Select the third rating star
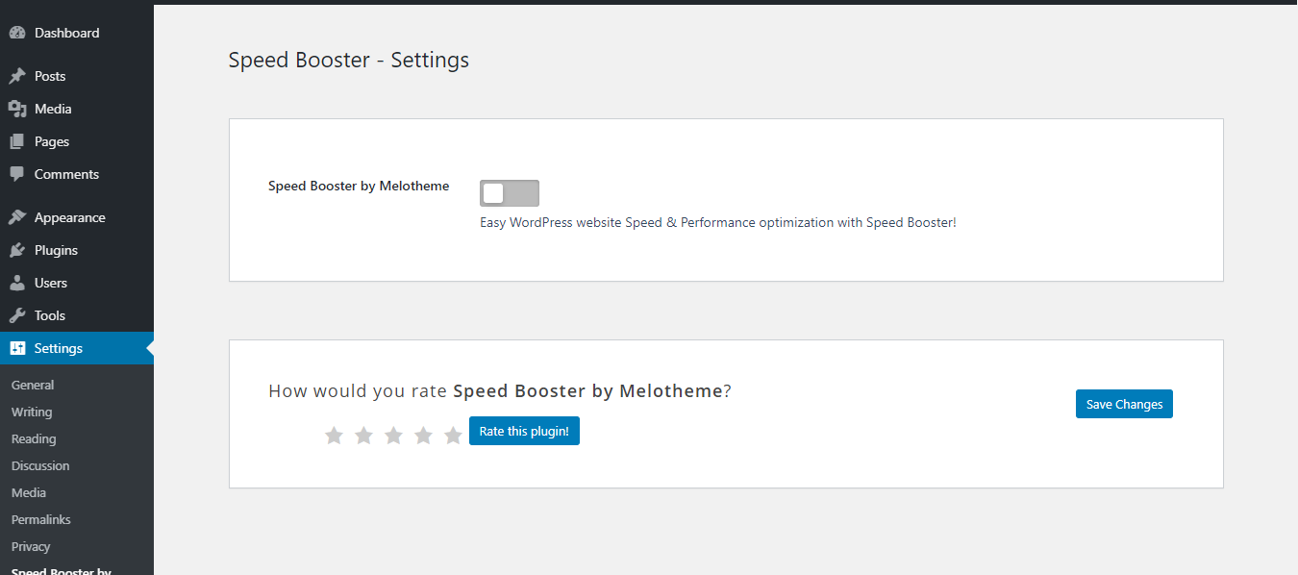Image resolution: width=1298 pixels, height=575 pixels. (x=393, y=436)
